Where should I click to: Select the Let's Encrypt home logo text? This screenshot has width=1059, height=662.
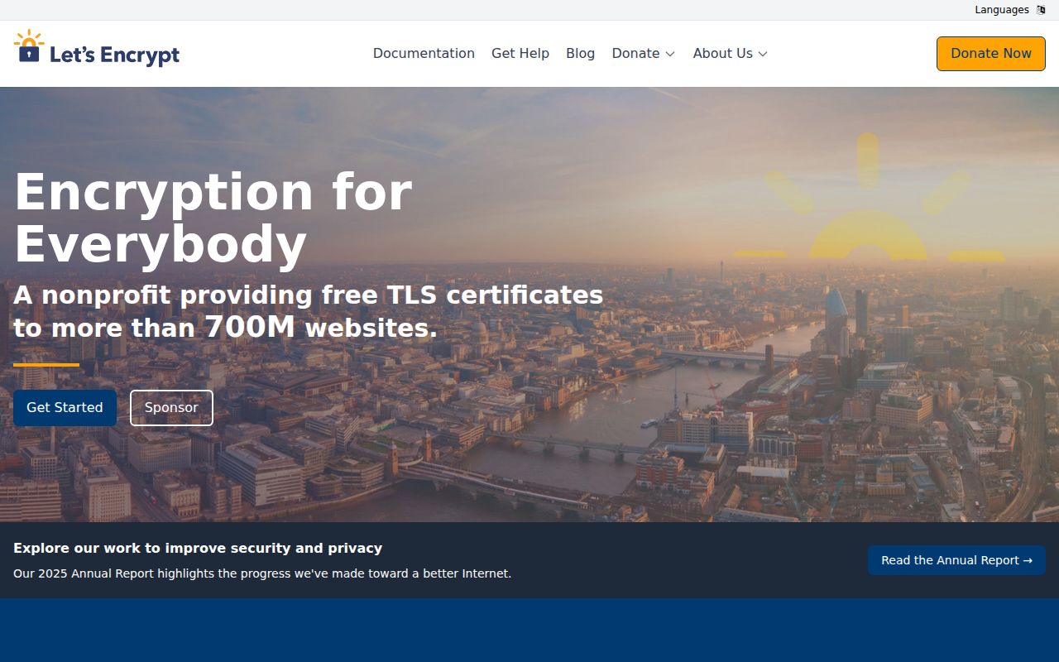115,54
